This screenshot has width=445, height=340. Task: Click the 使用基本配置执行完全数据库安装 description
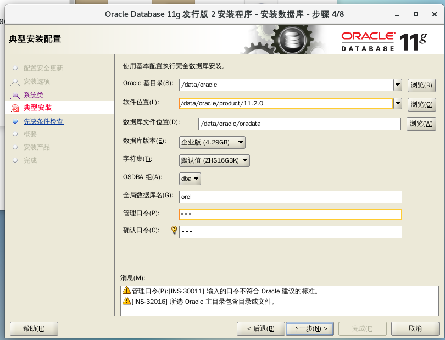[174, 66]
